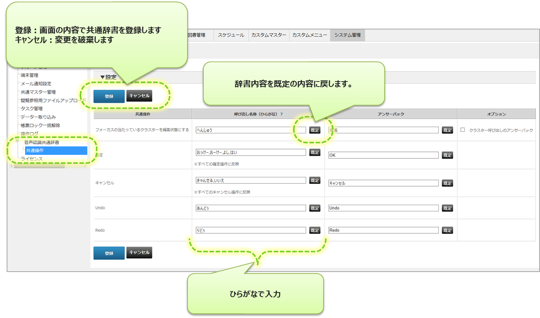Select ライセンス in the sidebar tree

point(32,159)
